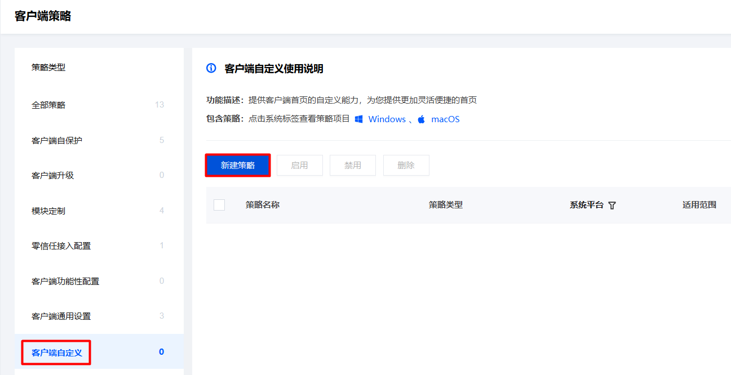Click the 策略名称 column header
The image size is (731, 375).
[263, 205]
